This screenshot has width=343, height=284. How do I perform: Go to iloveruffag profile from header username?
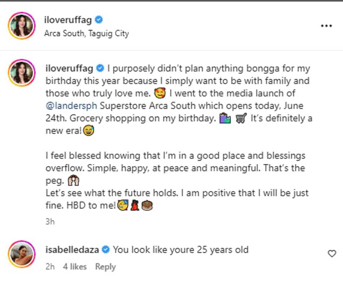coord(68,20)
